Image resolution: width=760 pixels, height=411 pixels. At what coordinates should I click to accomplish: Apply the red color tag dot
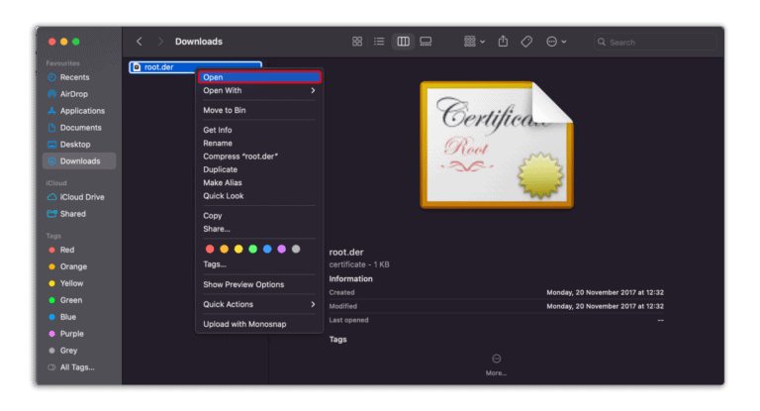pyautogui.click(x=209, y=249)
